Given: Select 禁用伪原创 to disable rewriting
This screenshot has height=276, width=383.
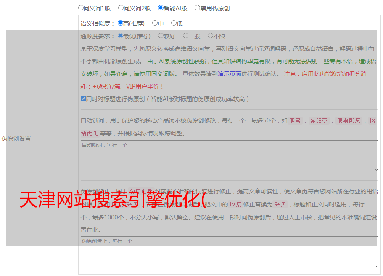Looking at the screenshot, I should (197, 8).
